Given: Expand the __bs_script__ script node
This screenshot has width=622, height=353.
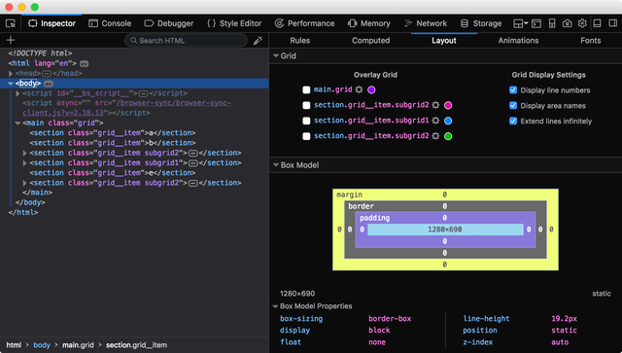Looking at the screenshot, I should [x=17, y=93].
